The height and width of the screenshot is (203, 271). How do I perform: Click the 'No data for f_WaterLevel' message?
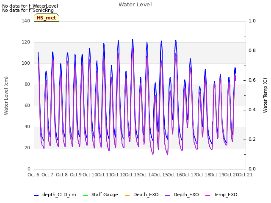30,6
